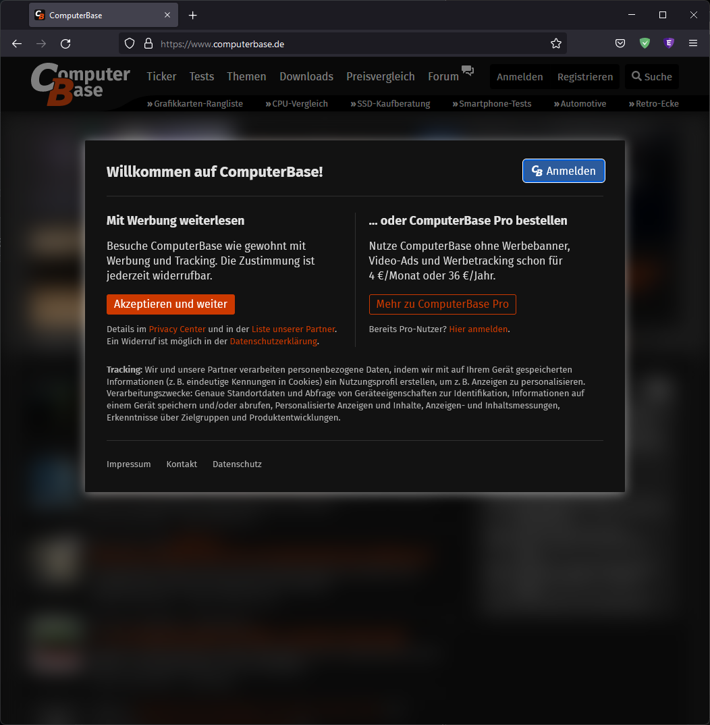Image resolution: width=710 pixels, height=725 pixels.
Task: Bookmark the page with the star icon
Action: coord(555,43)
